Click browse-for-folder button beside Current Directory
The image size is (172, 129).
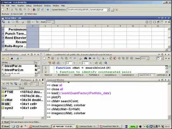tap(113, 10)
